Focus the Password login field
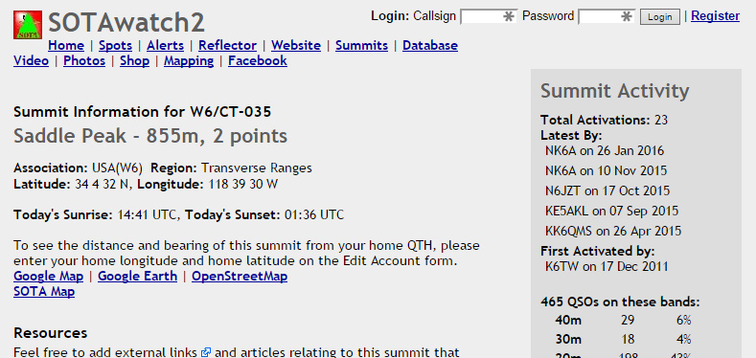 [607, 17]
